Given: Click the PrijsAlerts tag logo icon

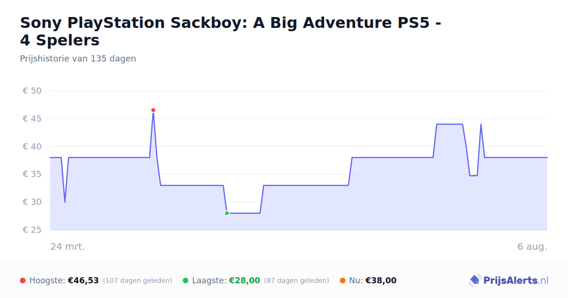Looking at the screenshot, I should coord(475,280).
